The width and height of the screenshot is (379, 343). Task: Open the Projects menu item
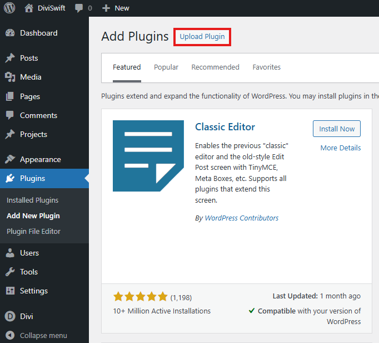pyautogui.click(x=33, y=134)
